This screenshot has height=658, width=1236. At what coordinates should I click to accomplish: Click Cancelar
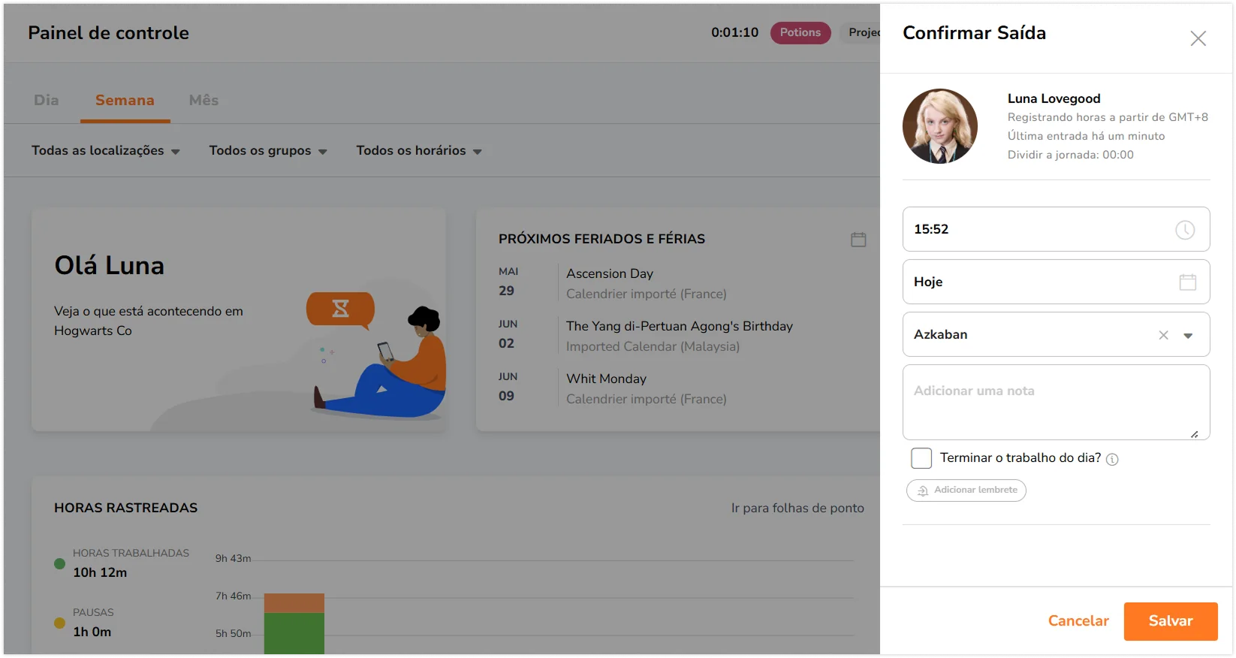[x=1078, y=621]
